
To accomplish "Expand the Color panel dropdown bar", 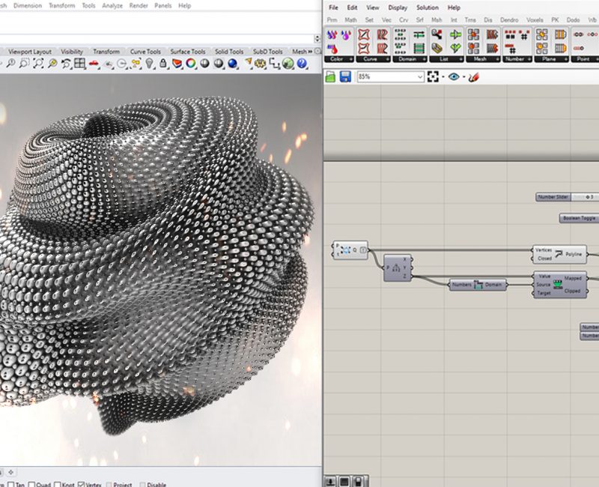I will coord(339,59).
